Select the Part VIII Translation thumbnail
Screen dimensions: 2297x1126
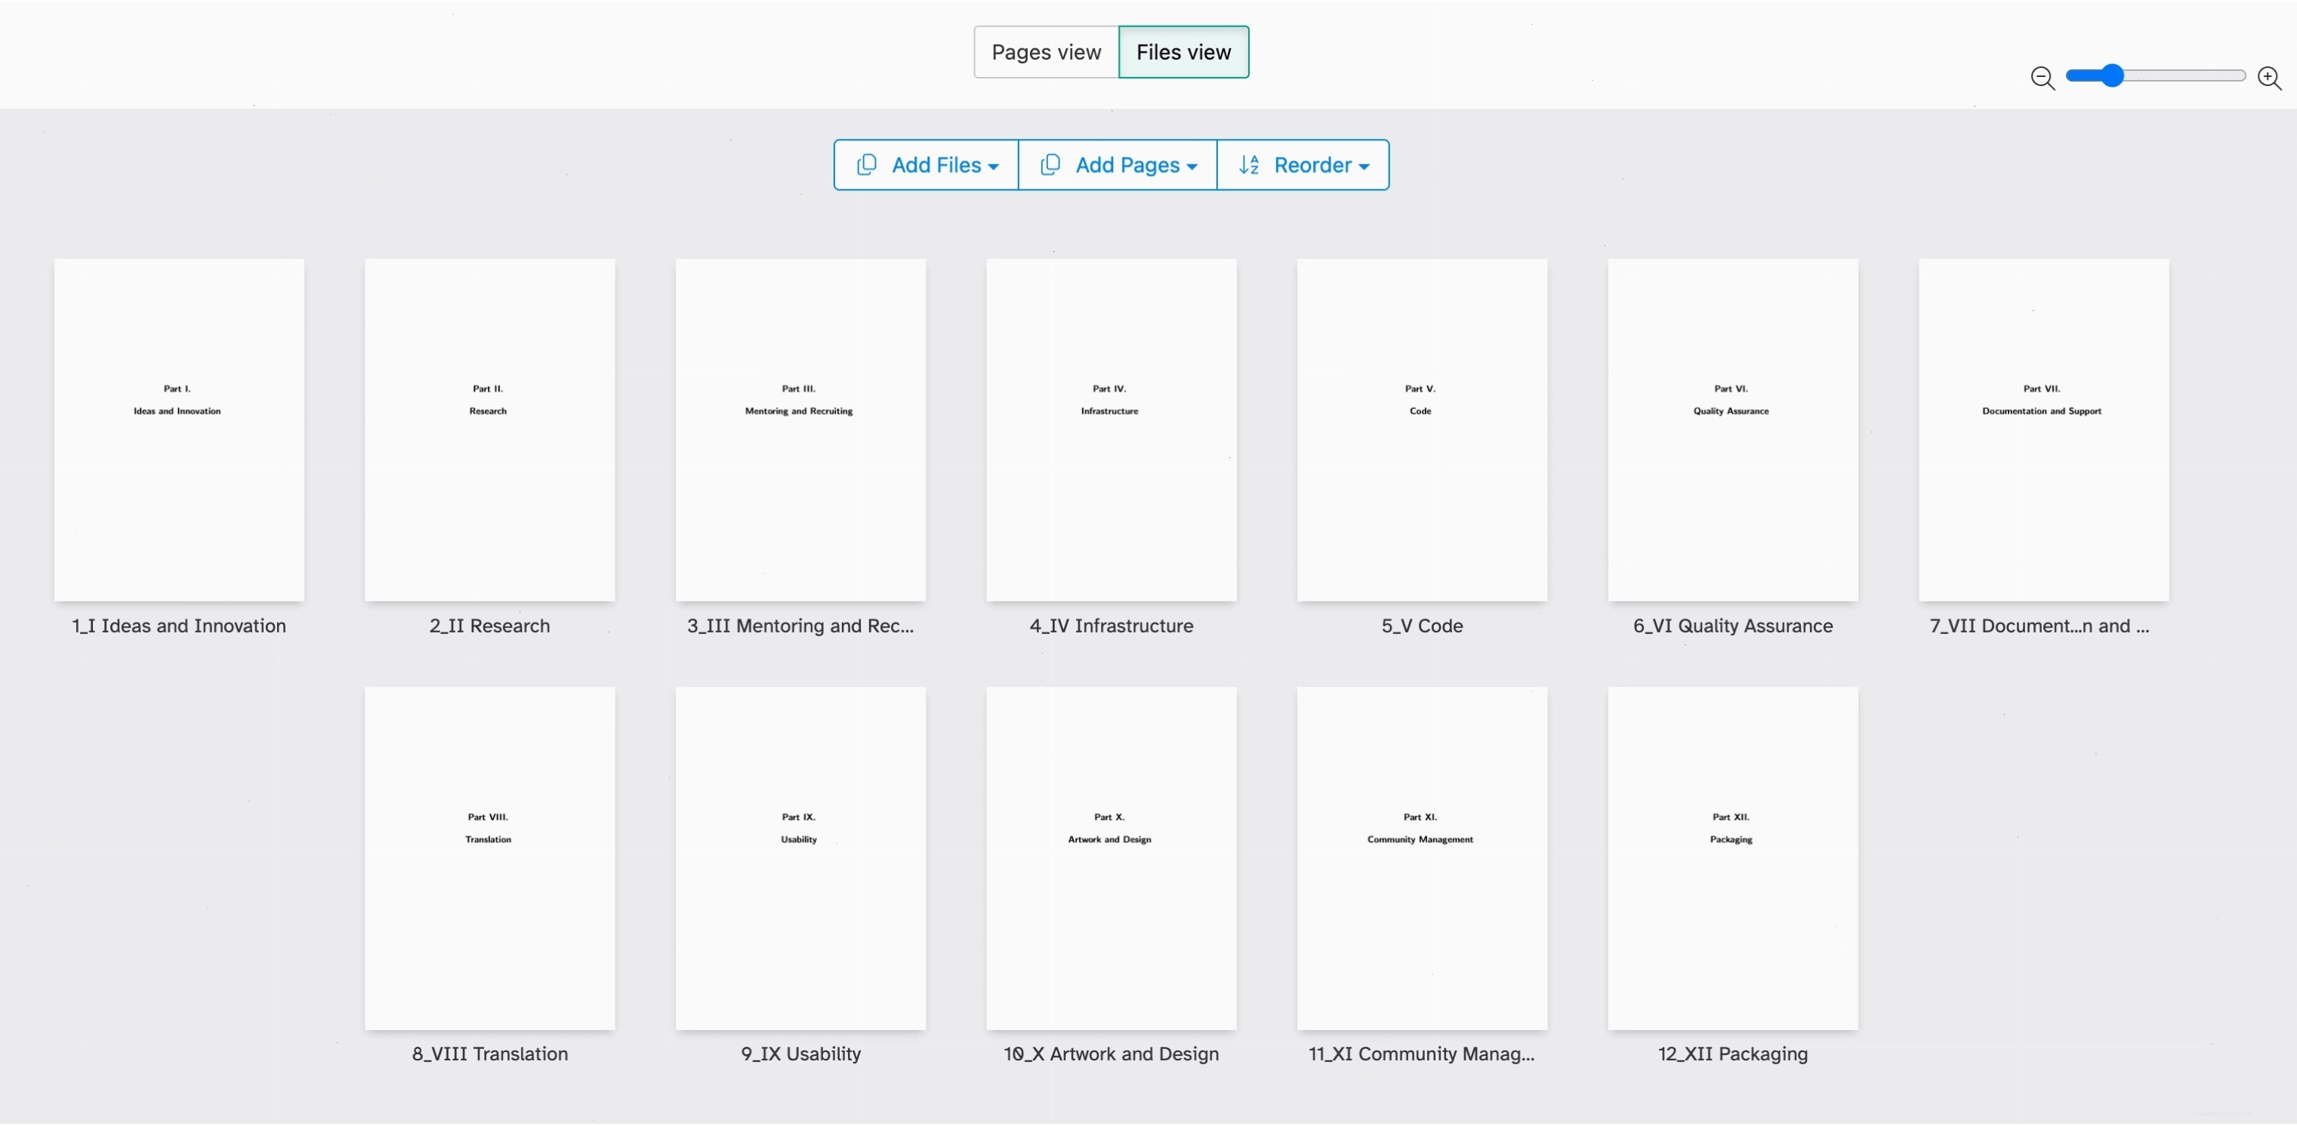[489, 859]
